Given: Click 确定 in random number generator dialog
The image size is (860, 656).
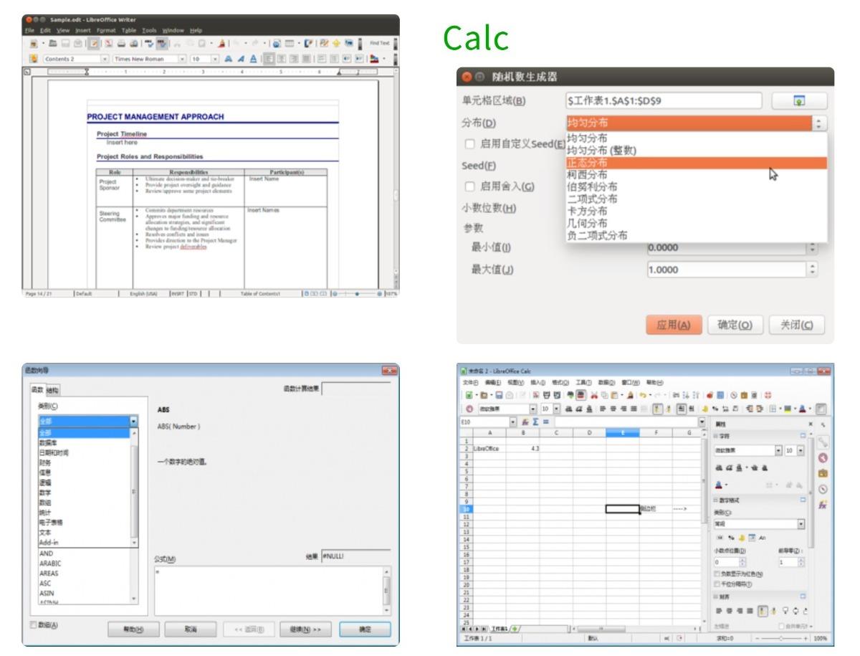Looking at the screenshot, I should click(735, 325).
